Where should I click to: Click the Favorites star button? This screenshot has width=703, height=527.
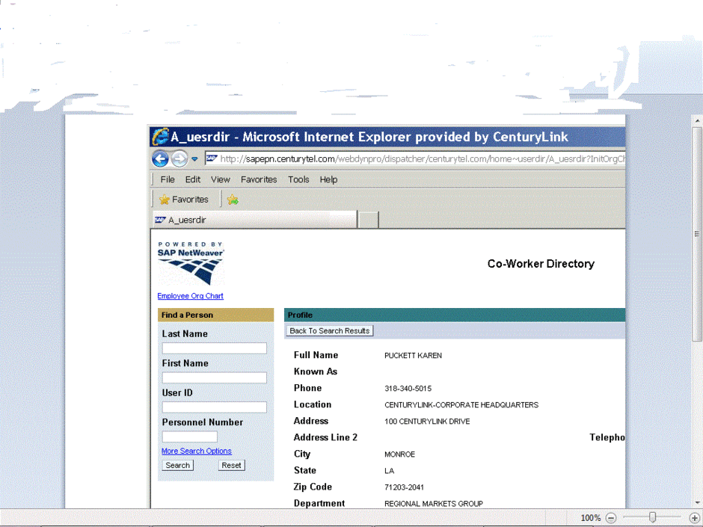[184, 200]
